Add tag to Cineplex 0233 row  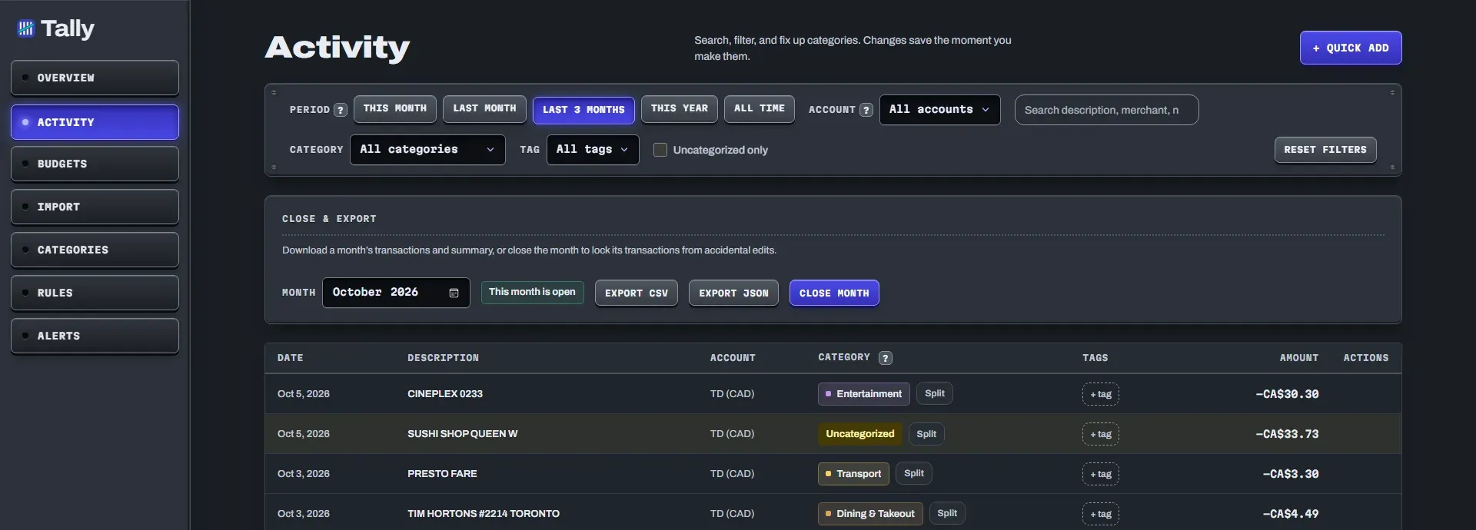pyautogui.click(x=1101, y=394)
